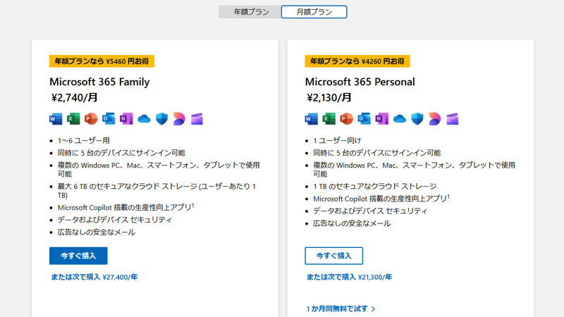Screen dimensions: 564x317
Task: Open the 1か月間無料で試す link
Action: pos(341,309)
